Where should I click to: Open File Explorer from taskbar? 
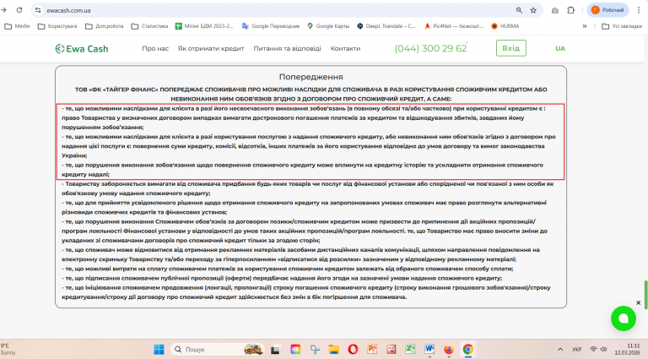tap(334, 350)
